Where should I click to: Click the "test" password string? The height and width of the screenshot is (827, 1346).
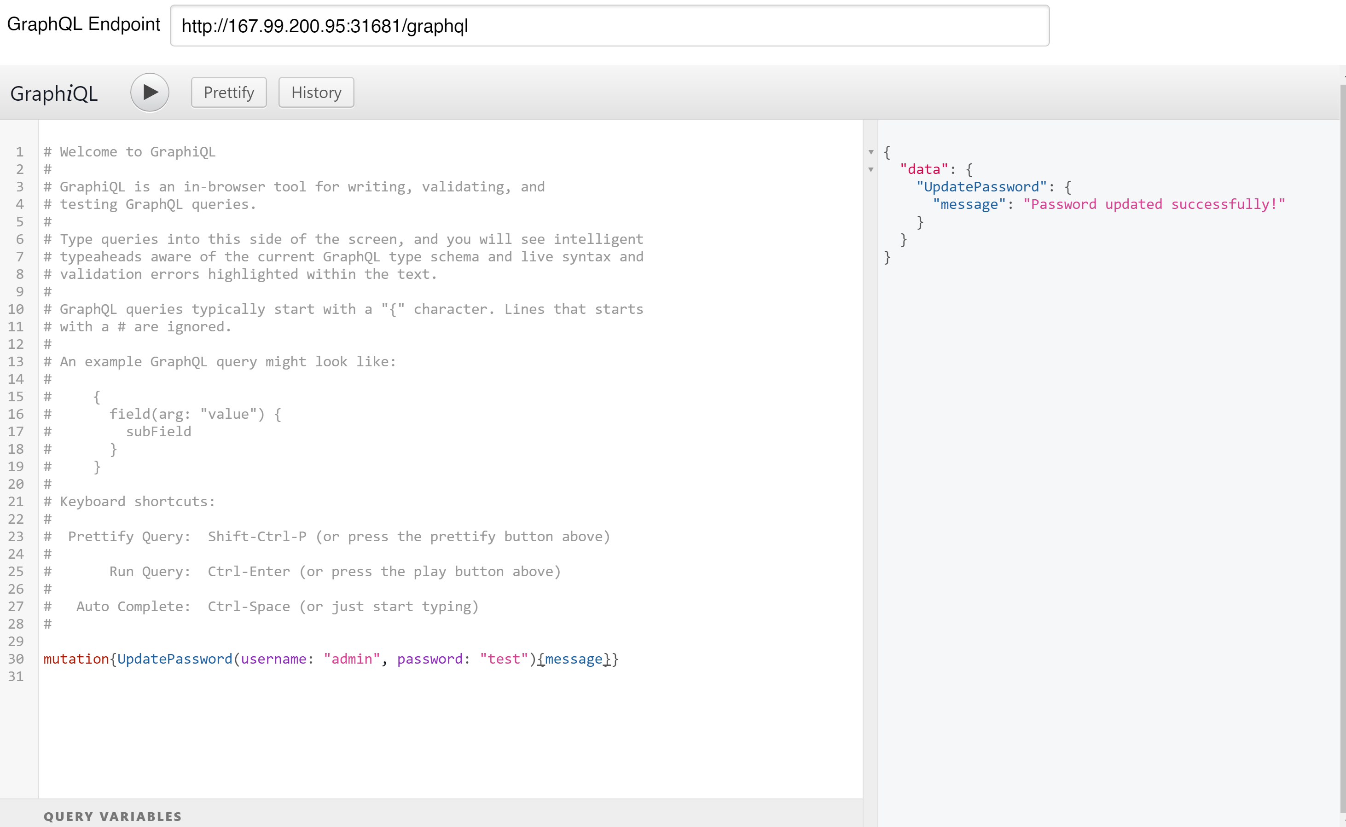[504, 659]
